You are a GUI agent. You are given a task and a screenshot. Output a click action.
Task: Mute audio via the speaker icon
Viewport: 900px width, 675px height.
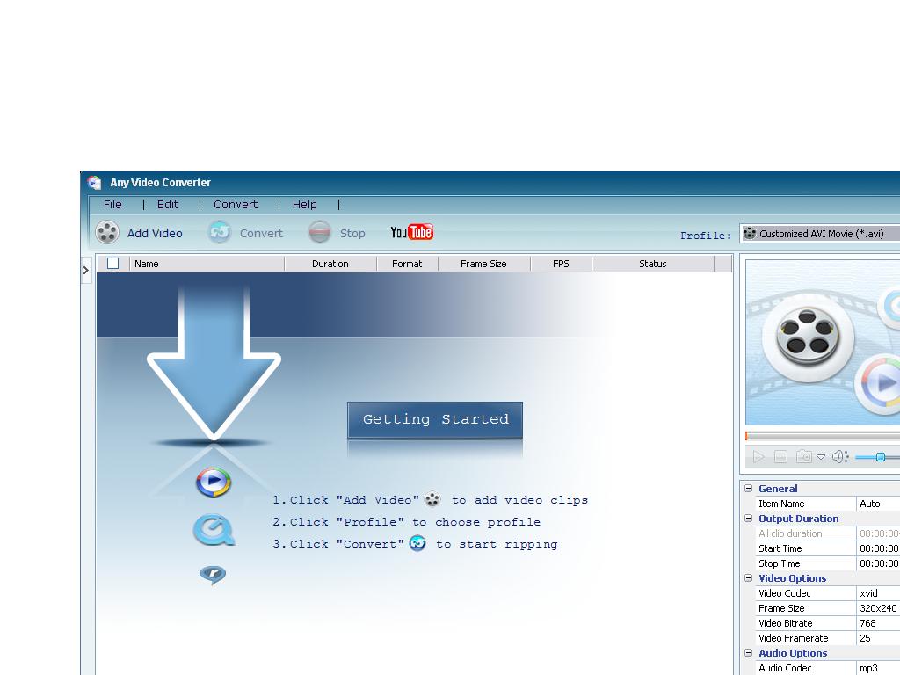[840, 457]
